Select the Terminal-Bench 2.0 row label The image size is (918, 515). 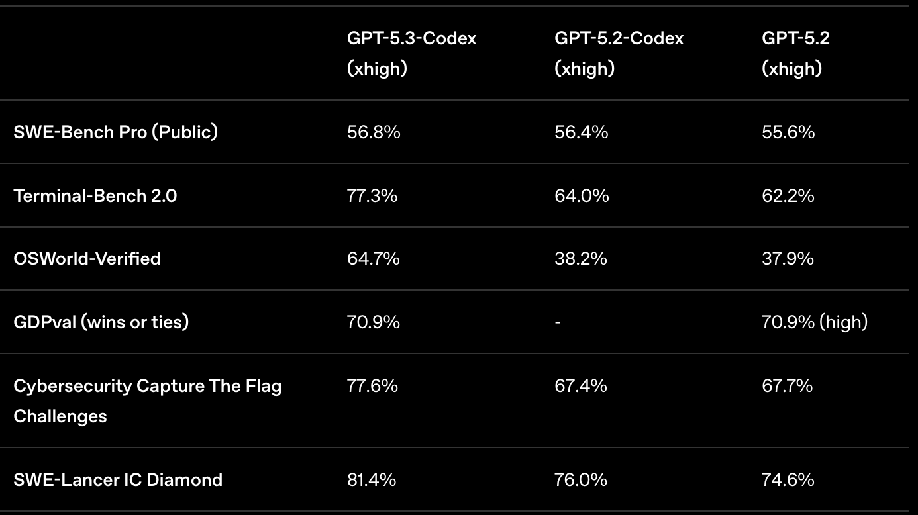pos(95,195)
